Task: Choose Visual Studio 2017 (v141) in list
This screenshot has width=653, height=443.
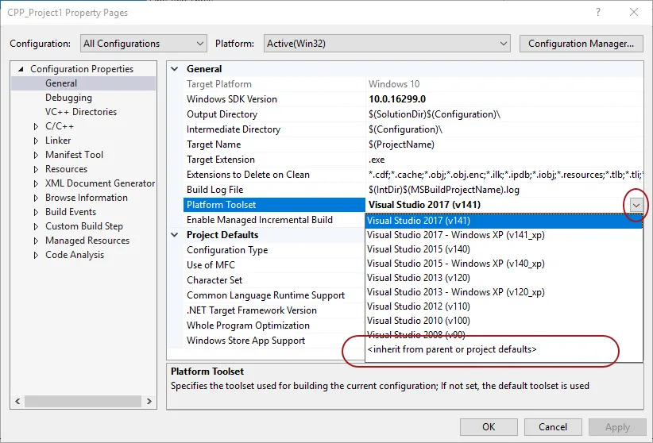Action: (504, 221)
